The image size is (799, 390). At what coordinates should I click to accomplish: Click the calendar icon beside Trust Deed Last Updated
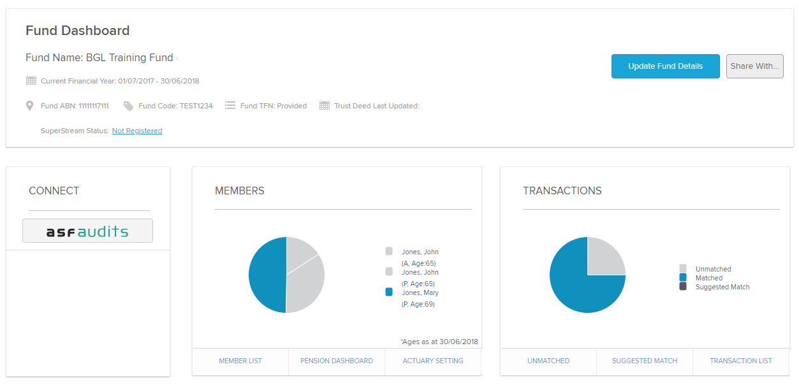(324, 106)
